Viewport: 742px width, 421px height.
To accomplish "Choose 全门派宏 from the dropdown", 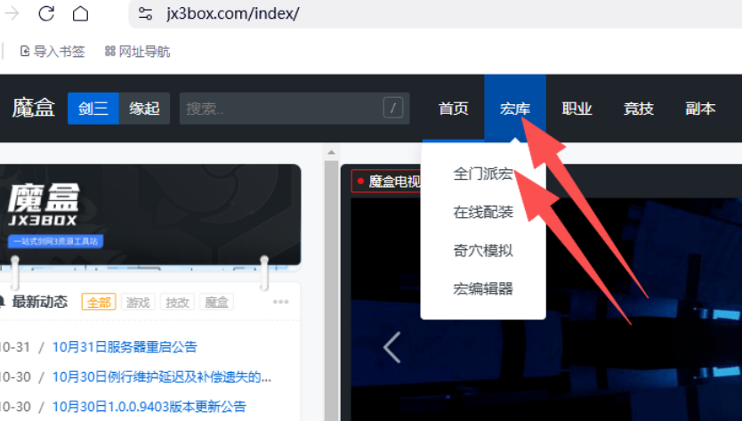I will pyautogui.click(x=483, y=174).
